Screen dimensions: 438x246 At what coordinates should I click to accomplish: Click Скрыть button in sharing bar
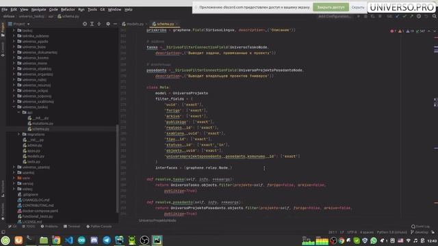pos(358,8)
